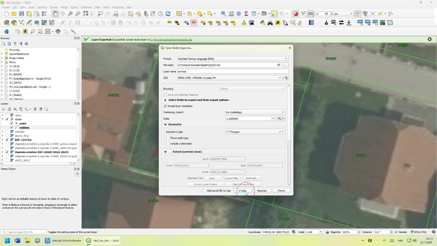Image resolution: width=437 pixels, height=246 pixels.
Task: Open the Processing menu
Action: [118, 7]
